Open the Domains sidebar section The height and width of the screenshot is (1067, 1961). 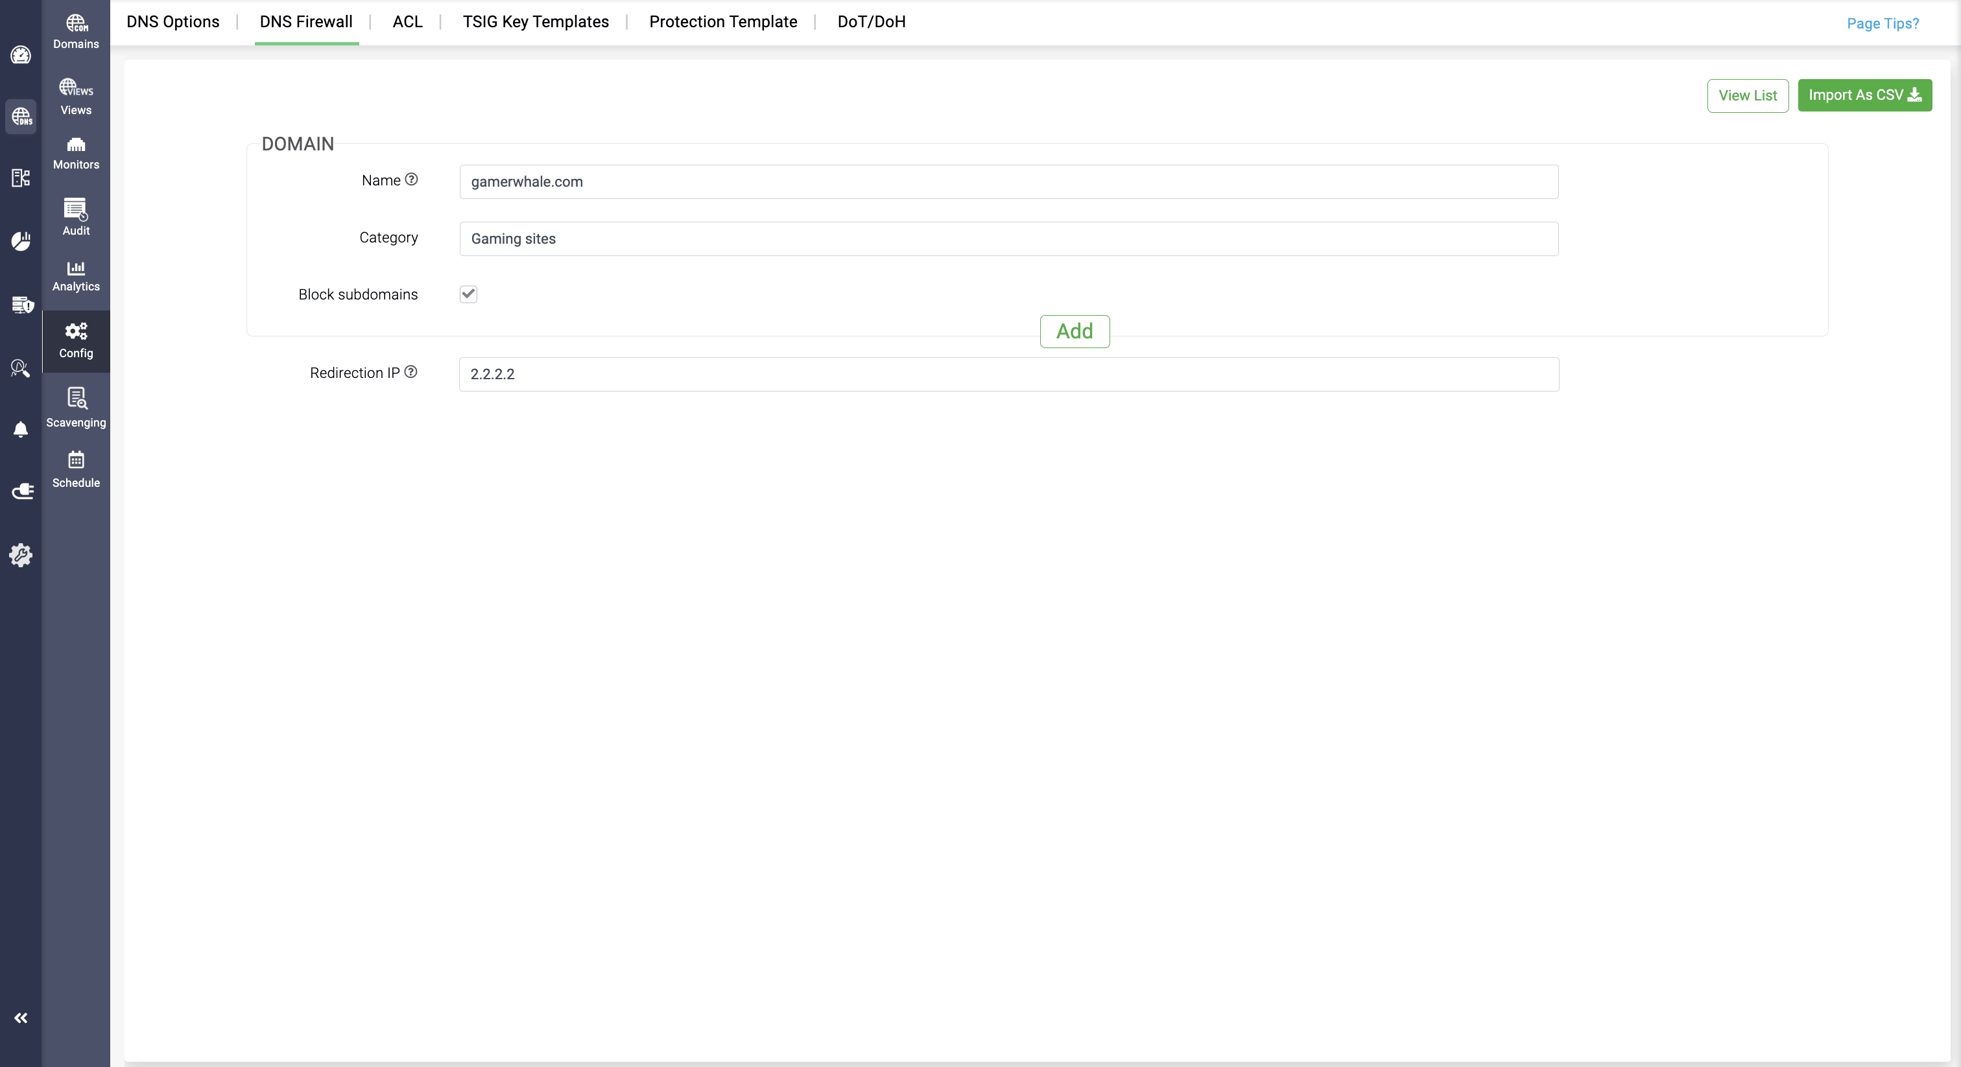point(75,31)
